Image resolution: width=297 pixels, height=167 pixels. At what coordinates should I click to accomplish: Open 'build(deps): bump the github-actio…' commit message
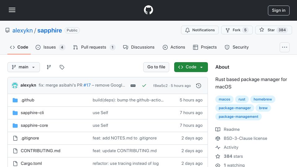(x=128, y=100)
